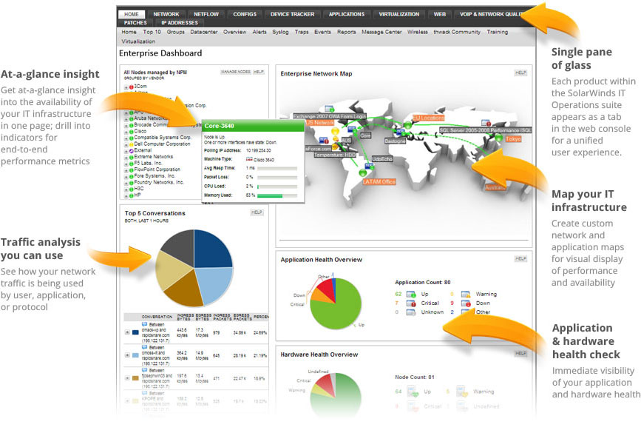Click the Up node icon in Hardware Health
641x430 pixels.
point(413,392)
